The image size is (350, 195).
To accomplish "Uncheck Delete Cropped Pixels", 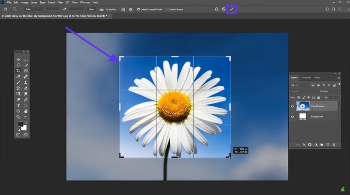I will [138, 9].
